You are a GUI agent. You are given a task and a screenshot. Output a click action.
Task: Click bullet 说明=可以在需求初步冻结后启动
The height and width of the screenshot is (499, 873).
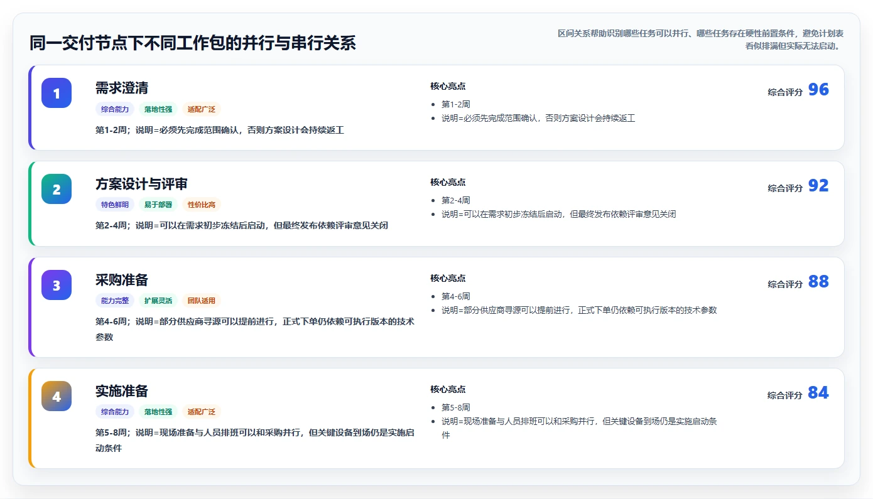tap(559, 214)
